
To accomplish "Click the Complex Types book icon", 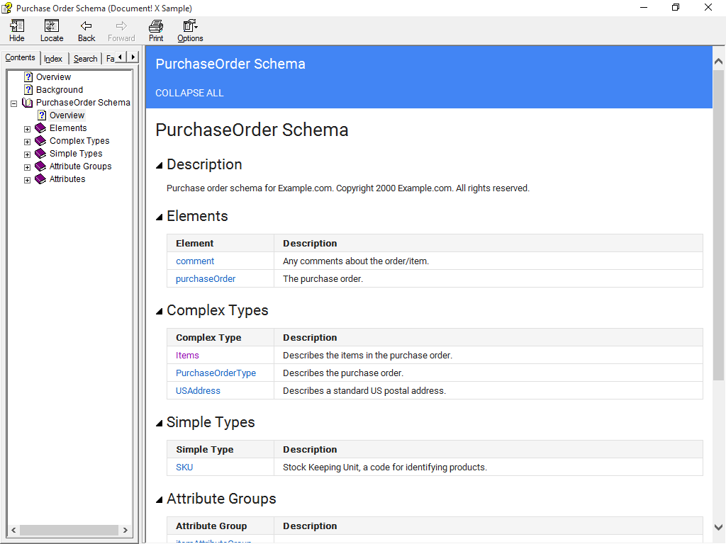I will 40,141.
